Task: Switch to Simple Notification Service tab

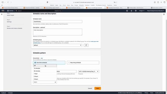Action: [73, 8]
